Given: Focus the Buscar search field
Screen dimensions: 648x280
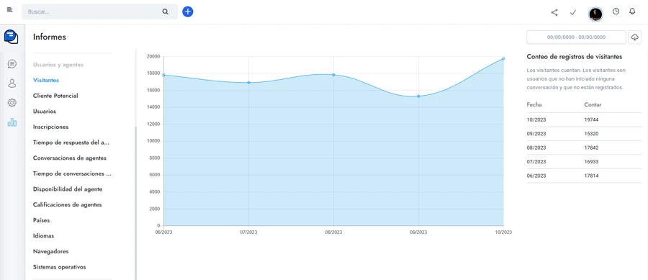Looking at the screenshot, I should click(99, 12).
